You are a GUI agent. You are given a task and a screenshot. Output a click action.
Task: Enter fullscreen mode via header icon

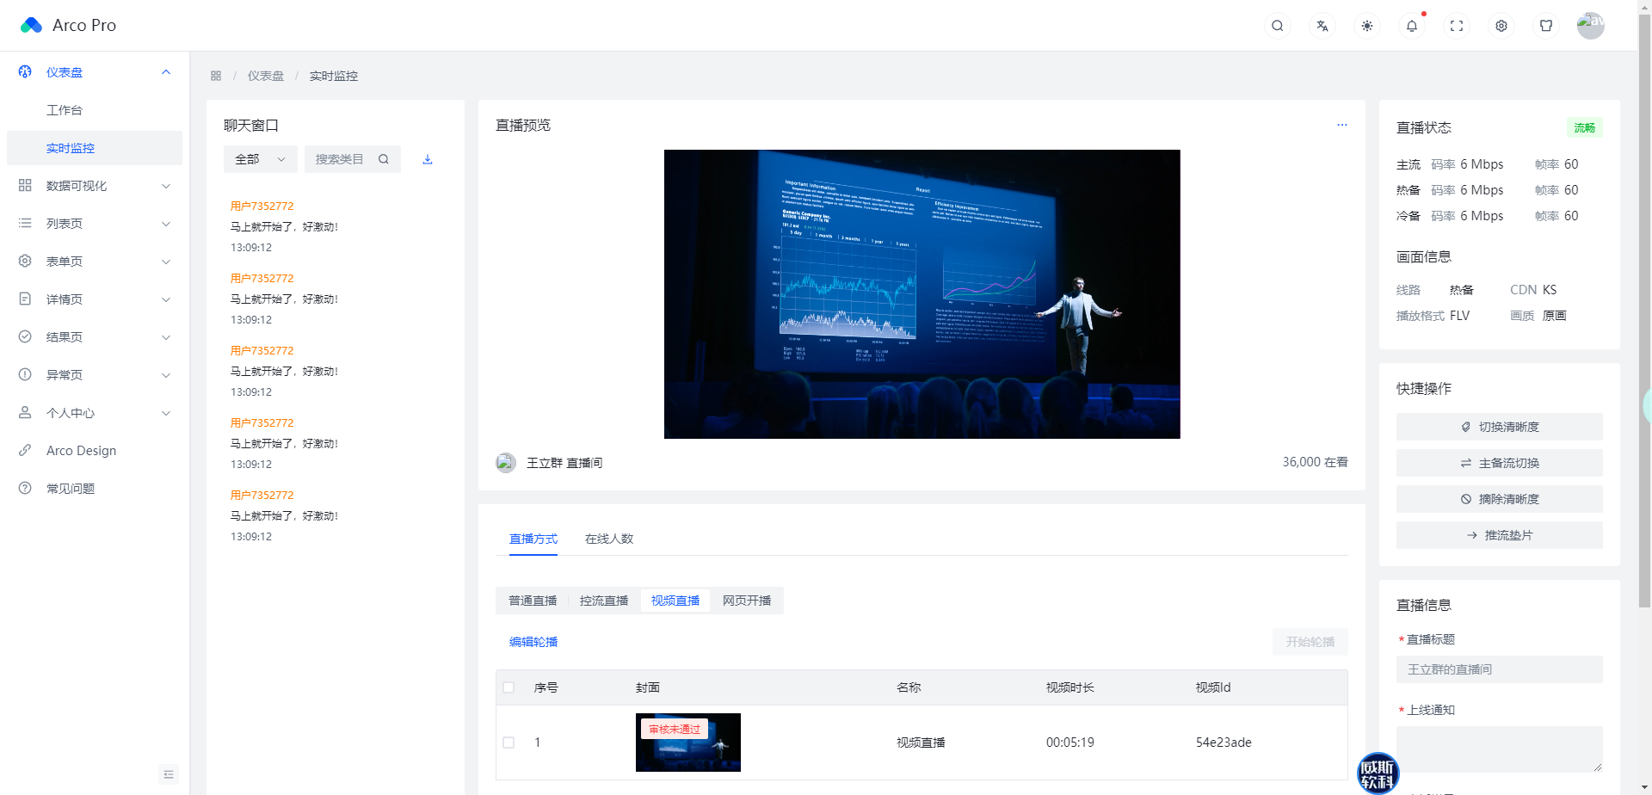tap(1457, 26)
